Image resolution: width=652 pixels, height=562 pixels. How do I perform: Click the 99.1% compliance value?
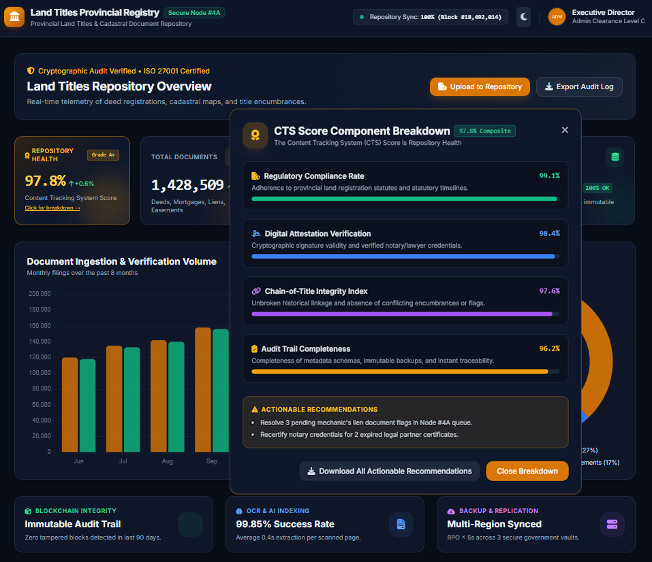[x=549, y=176]
